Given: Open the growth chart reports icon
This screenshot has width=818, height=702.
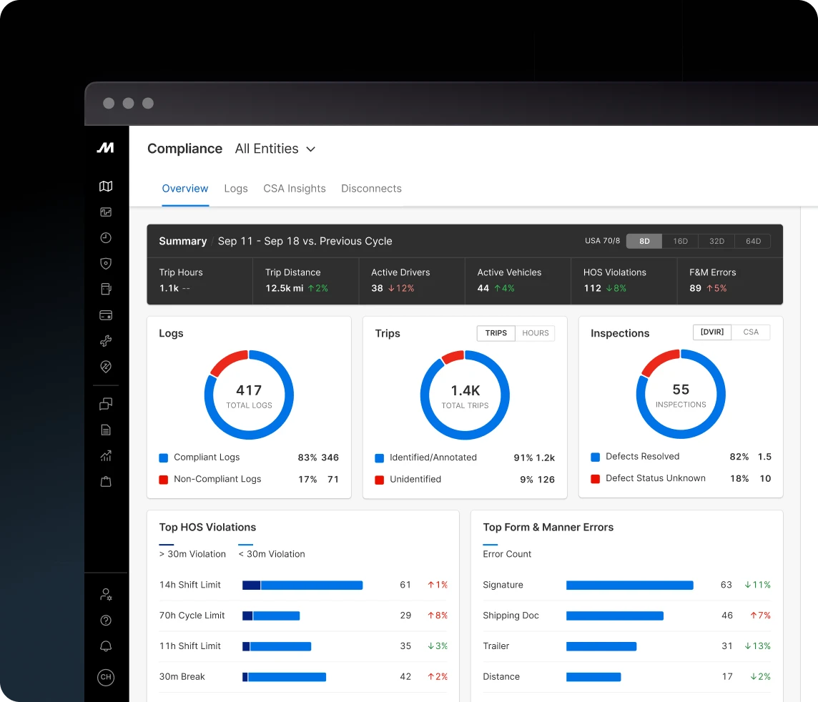Looking at the screenshot, I should click(x=106, y=456).
